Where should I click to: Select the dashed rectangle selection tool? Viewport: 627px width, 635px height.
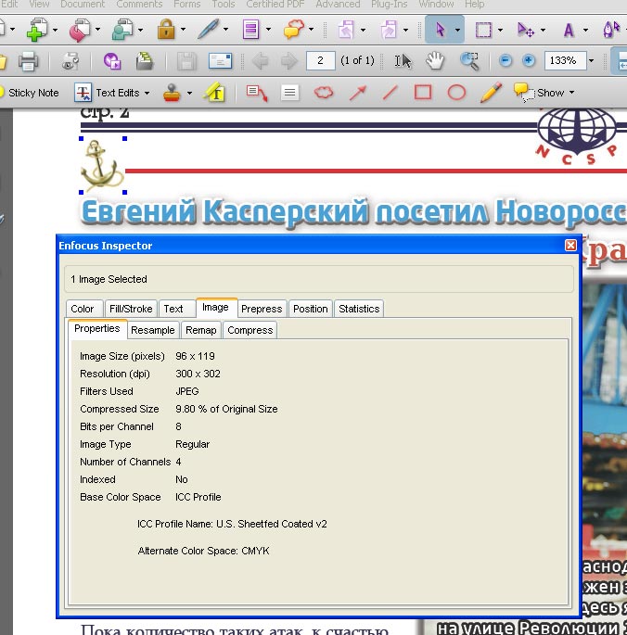[x=483, y=30]
